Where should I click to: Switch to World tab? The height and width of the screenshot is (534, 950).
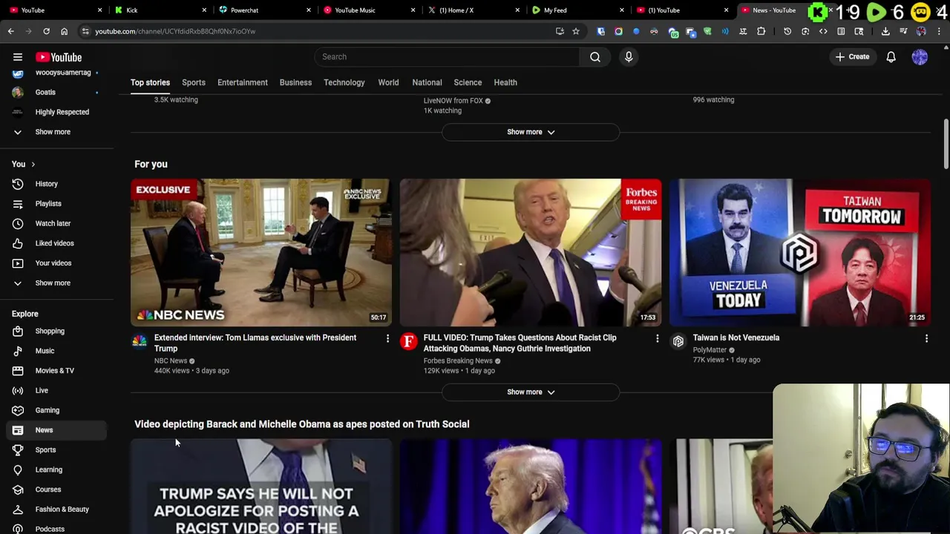[x=388, y=82]
